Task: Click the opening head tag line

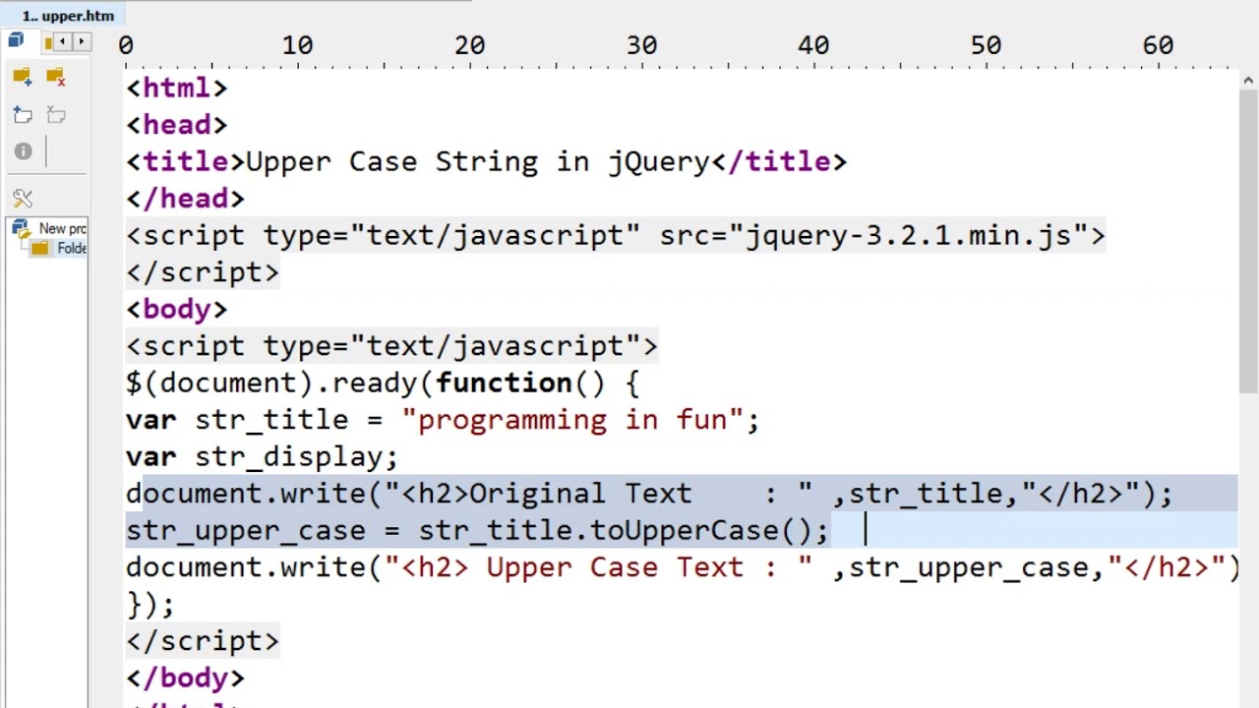Action: pos(177,125)
